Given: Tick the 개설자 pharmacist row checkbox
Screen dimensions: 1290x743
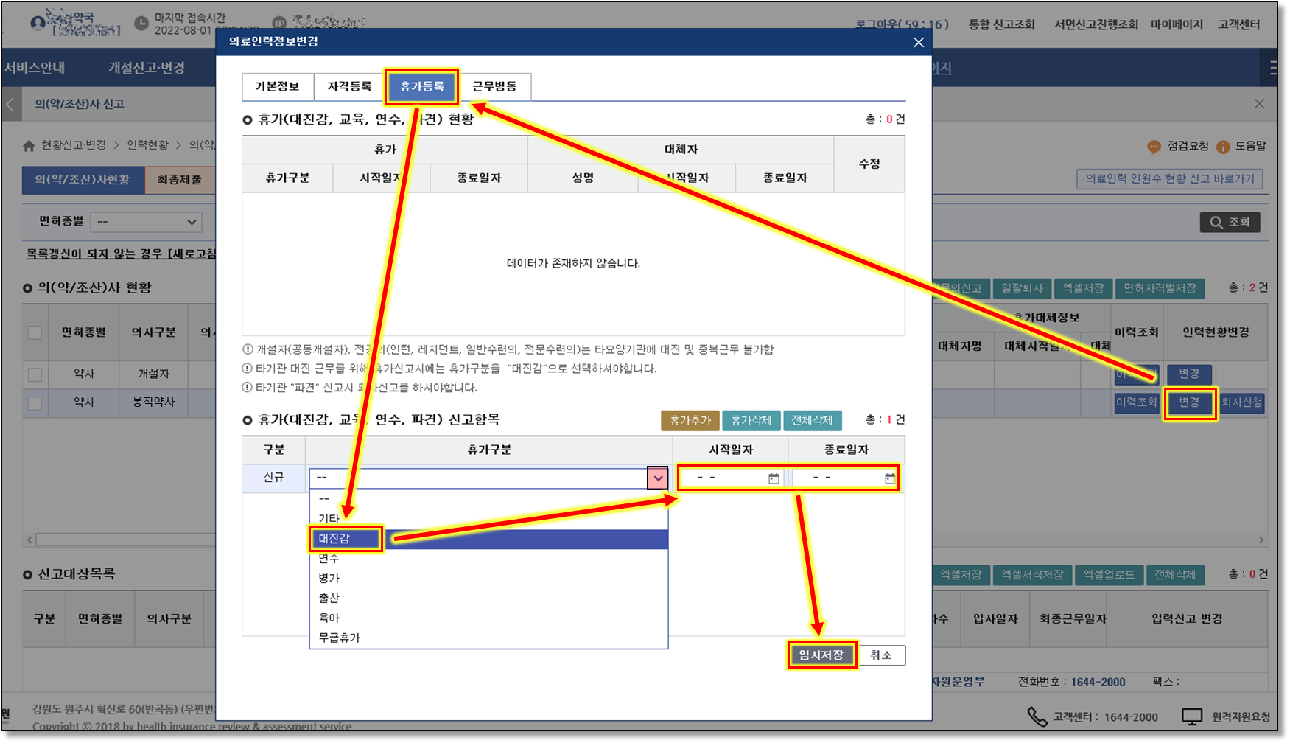Looking at the screenshot, I should [x=35, y=374].
